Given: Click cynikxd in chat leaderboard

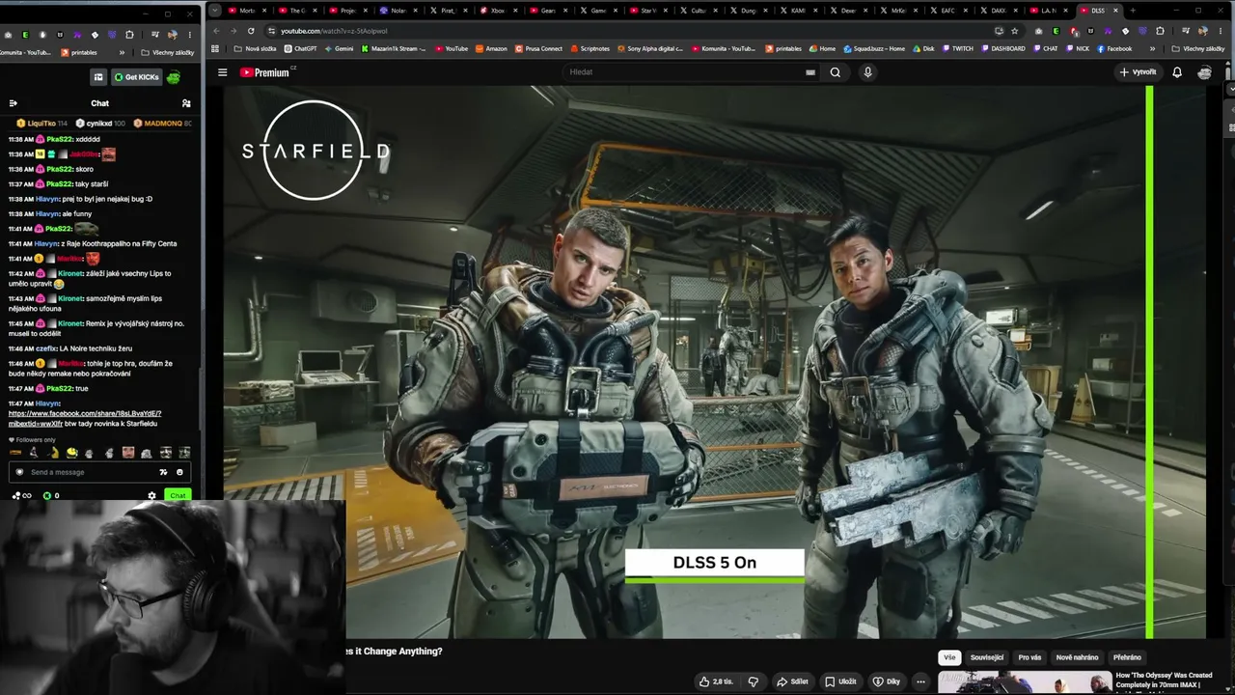Looking at the screenshot, I should [99, 124].
